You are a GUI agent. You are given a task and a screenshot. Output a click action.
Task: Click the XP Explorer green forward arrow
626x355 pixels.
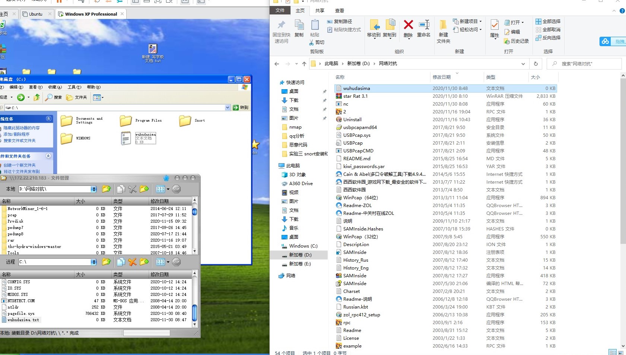click(21, 97)
